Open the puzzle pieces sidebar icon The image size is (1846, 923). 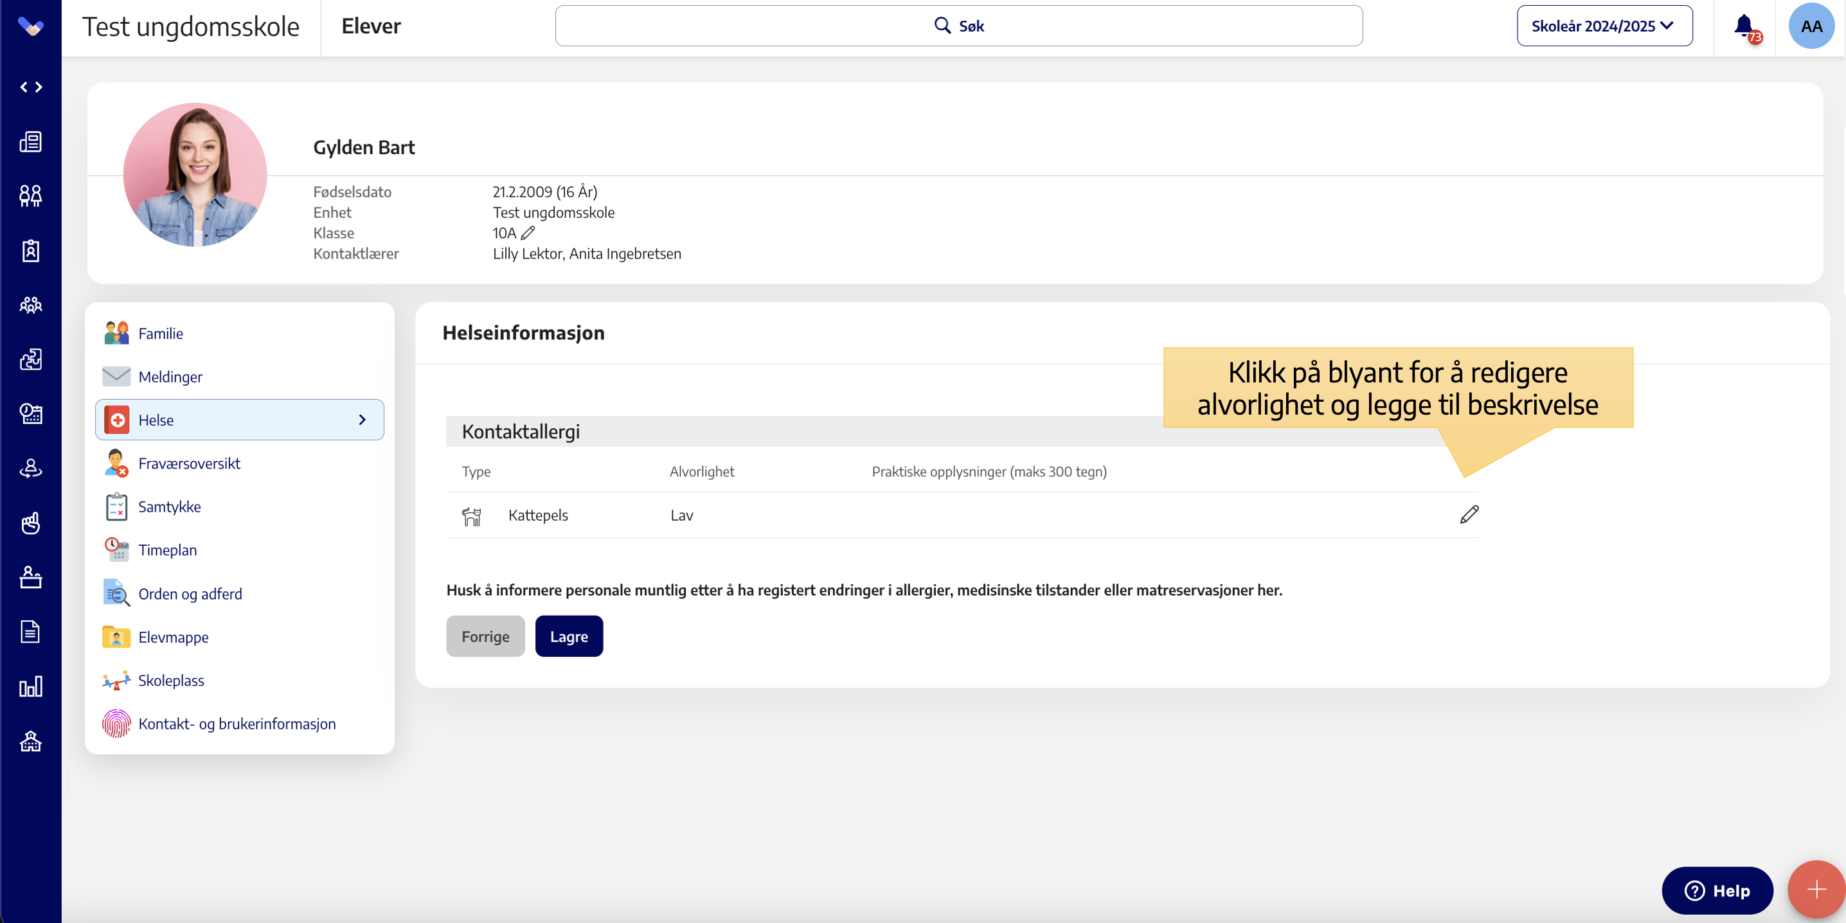tap(31, 360)
